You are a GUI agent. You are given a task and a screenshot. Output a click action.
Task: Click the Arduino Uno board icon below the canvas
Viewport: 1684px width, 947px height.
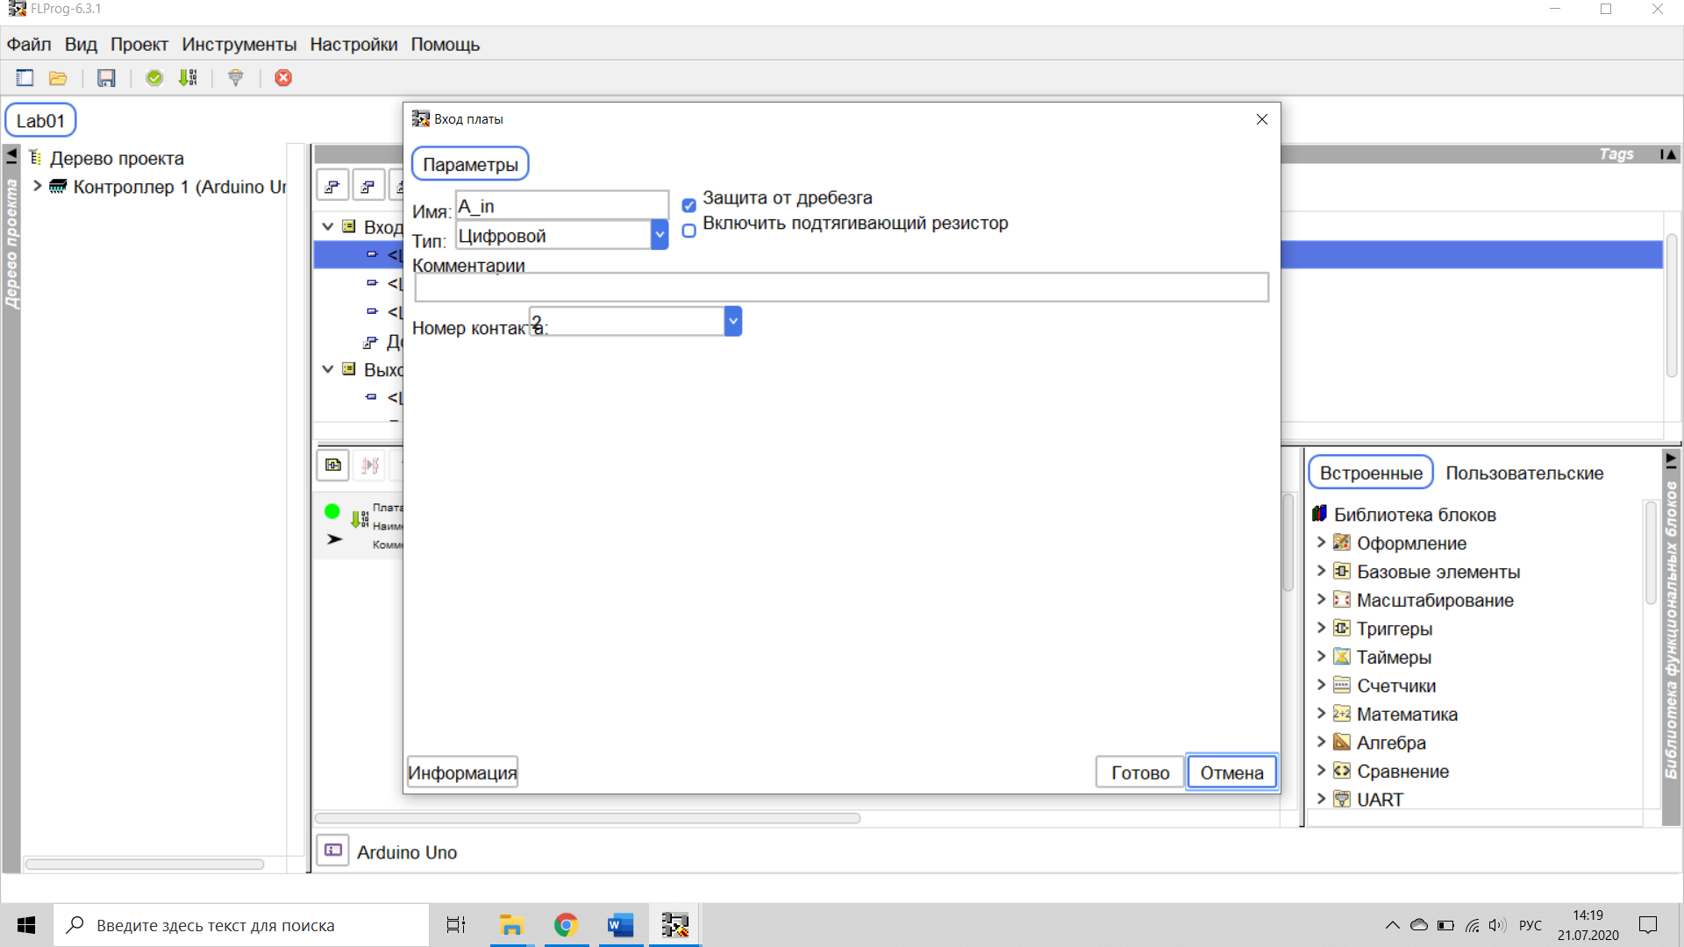333,851
